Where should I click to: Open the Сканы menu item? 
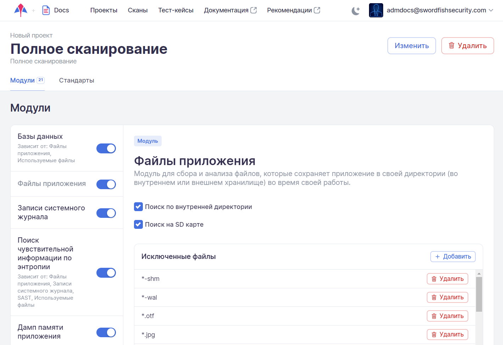138,10
